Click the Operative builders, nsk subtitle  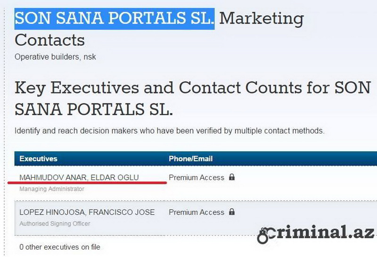coord(55,57)
